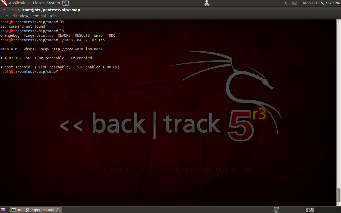
Task: Open the volume speaker icon
Action: (x=286, y=3)
